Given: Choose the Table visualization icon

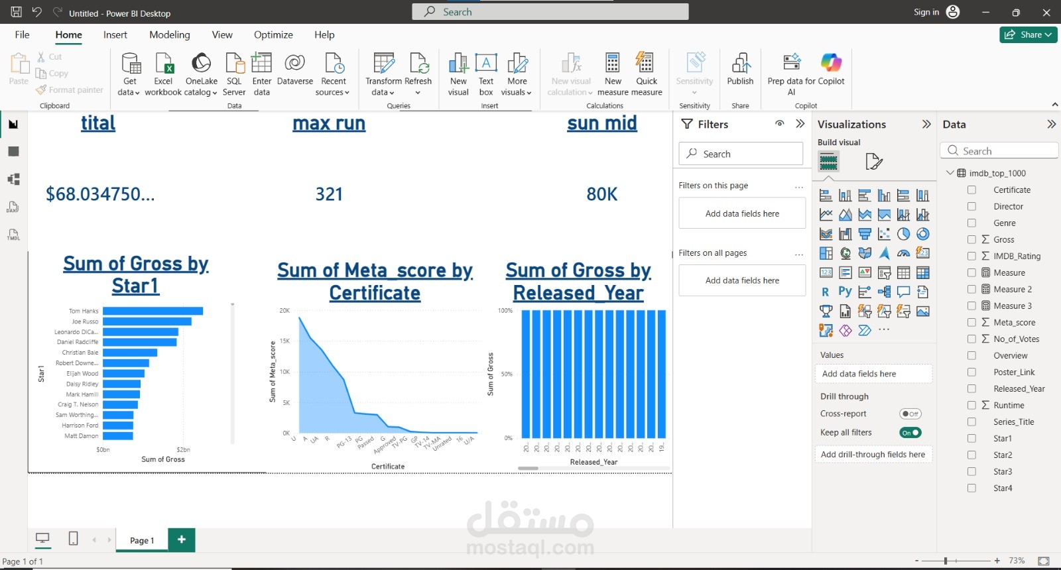Looking at the screenshot, I should point(903,272).
